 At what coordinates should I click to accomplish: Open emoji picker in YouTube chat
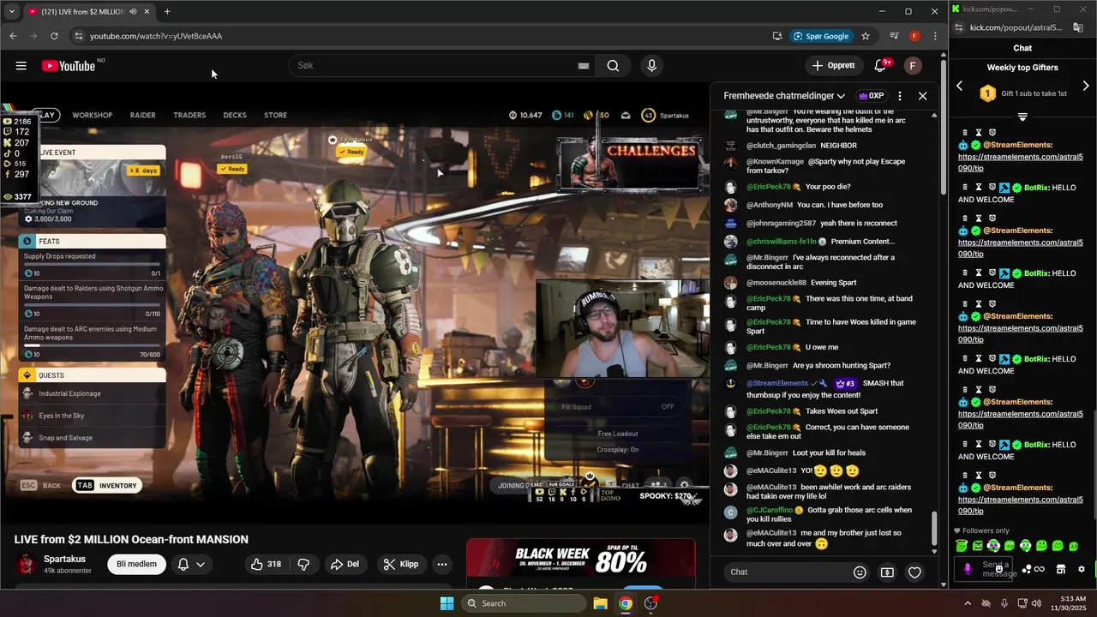(860, 572)
